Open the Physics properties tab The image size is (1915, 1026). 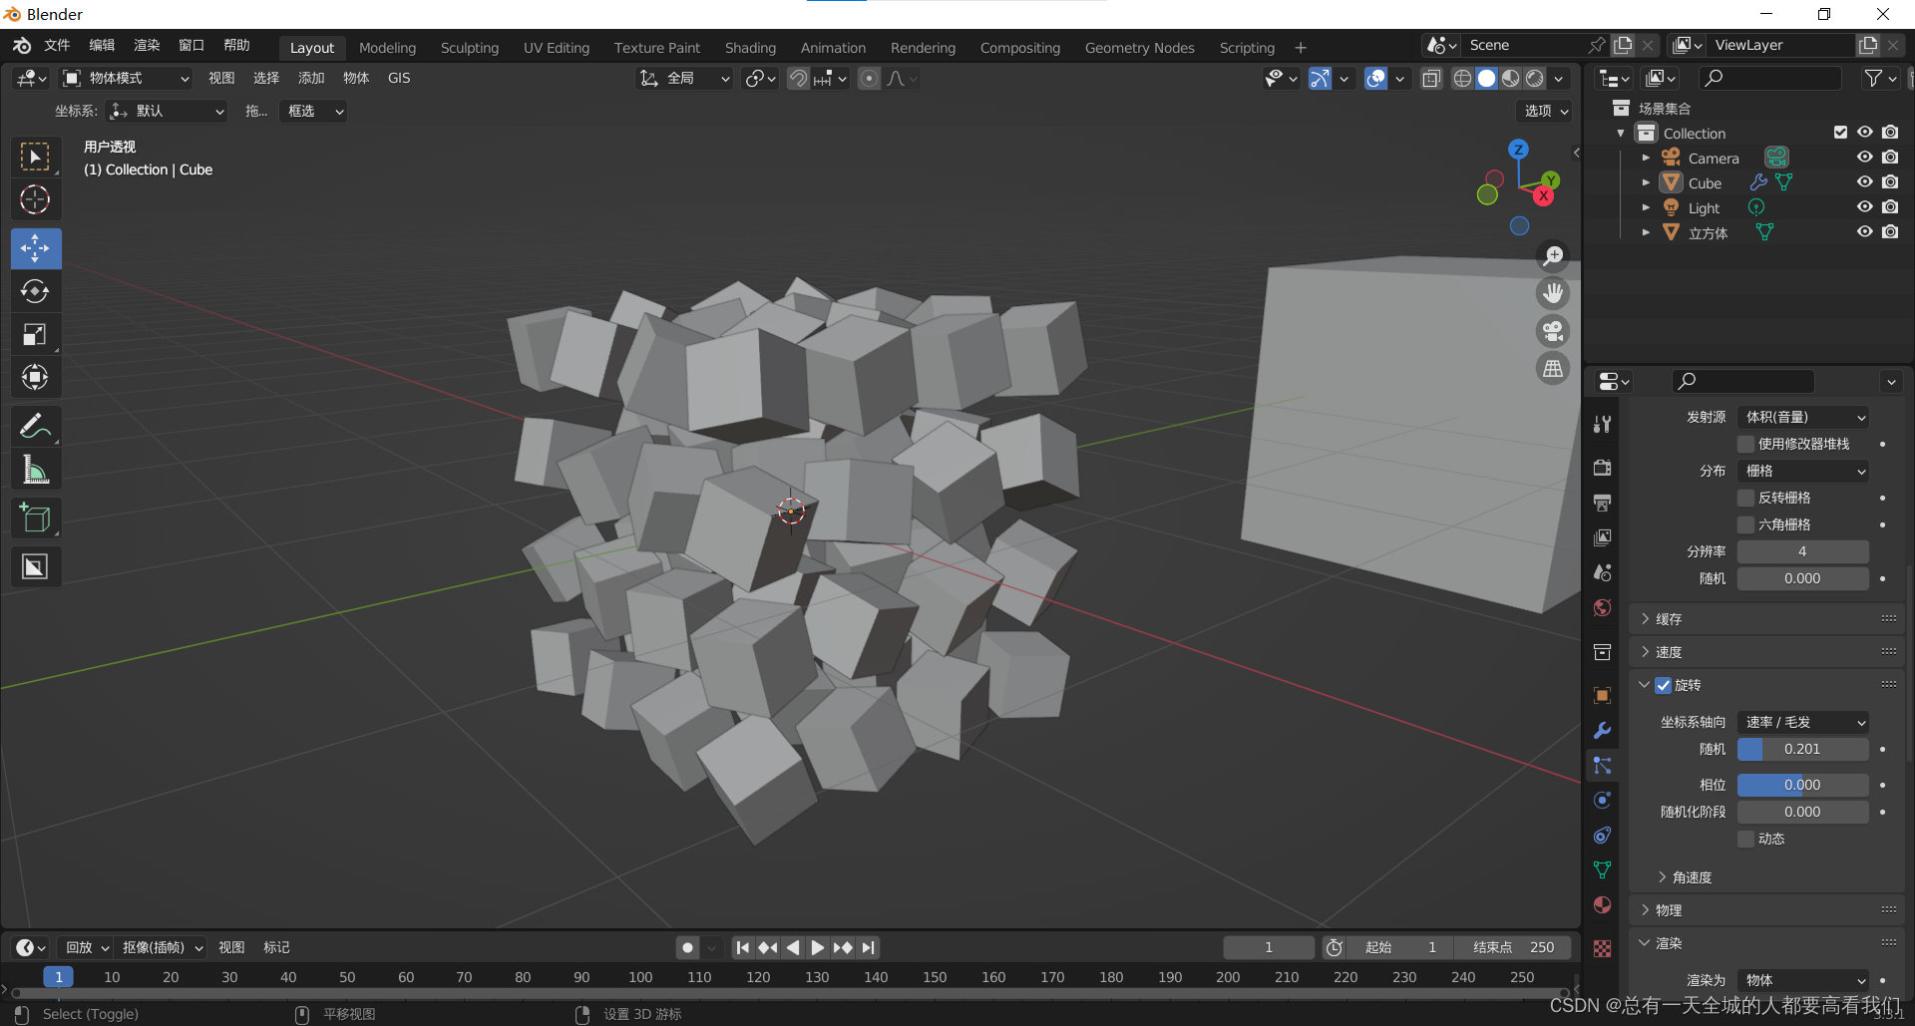tap(1602, 800)
